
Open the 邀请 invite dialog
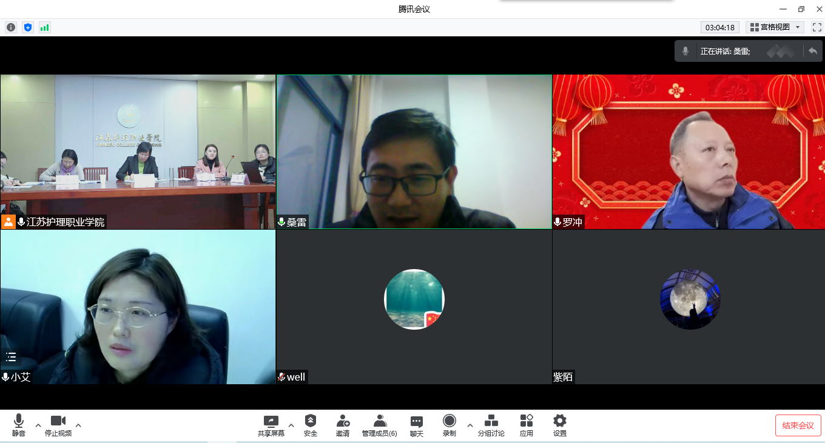[343, 425]
